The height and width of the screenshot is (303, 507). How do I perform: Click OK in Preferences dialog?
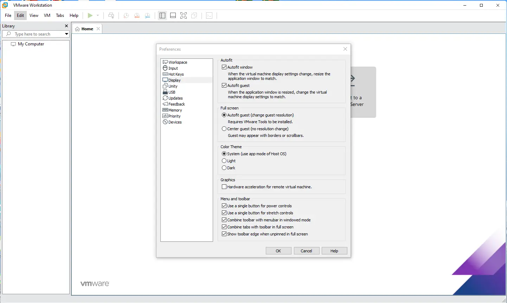[x=278, y=251]
